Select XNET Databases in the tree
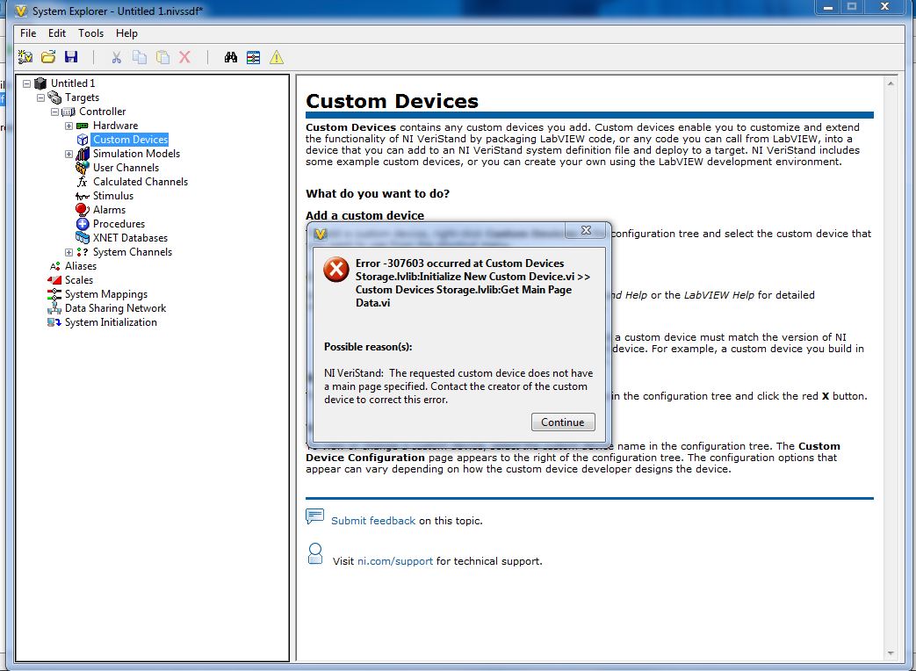916x671 pixels. [x=130, y=238]
